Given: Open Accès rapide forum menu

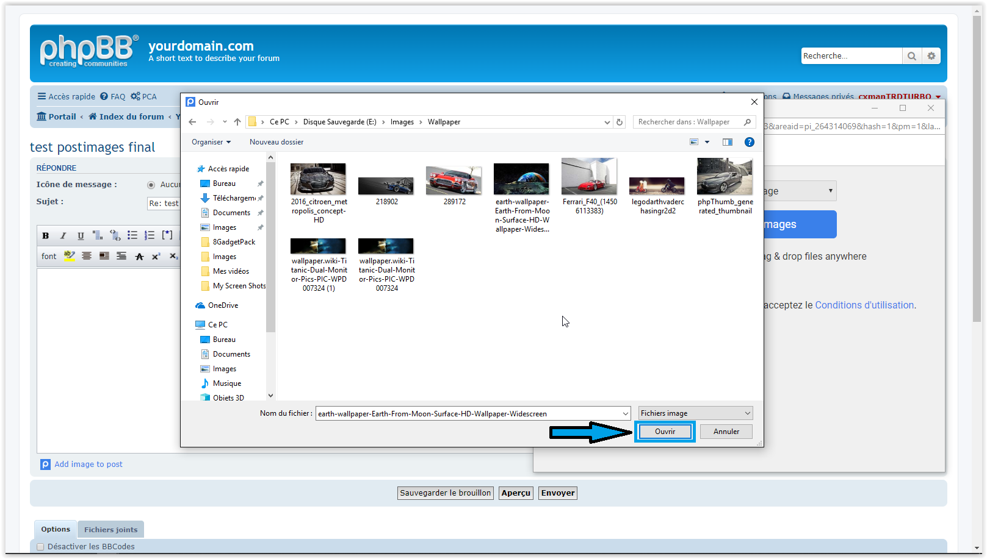Looking at the screenshot, I should (x=66, y=96).
